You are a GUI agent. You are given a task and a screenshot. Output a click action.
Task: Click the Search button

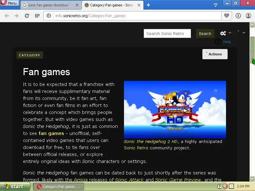[x=205, y=33]
